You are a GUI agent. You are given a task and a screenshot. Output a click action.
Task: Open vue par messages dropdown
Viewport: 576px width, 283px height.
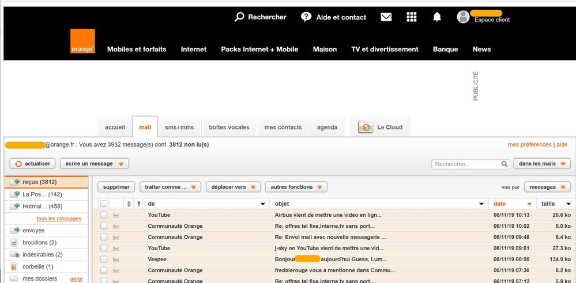(547, 187)
